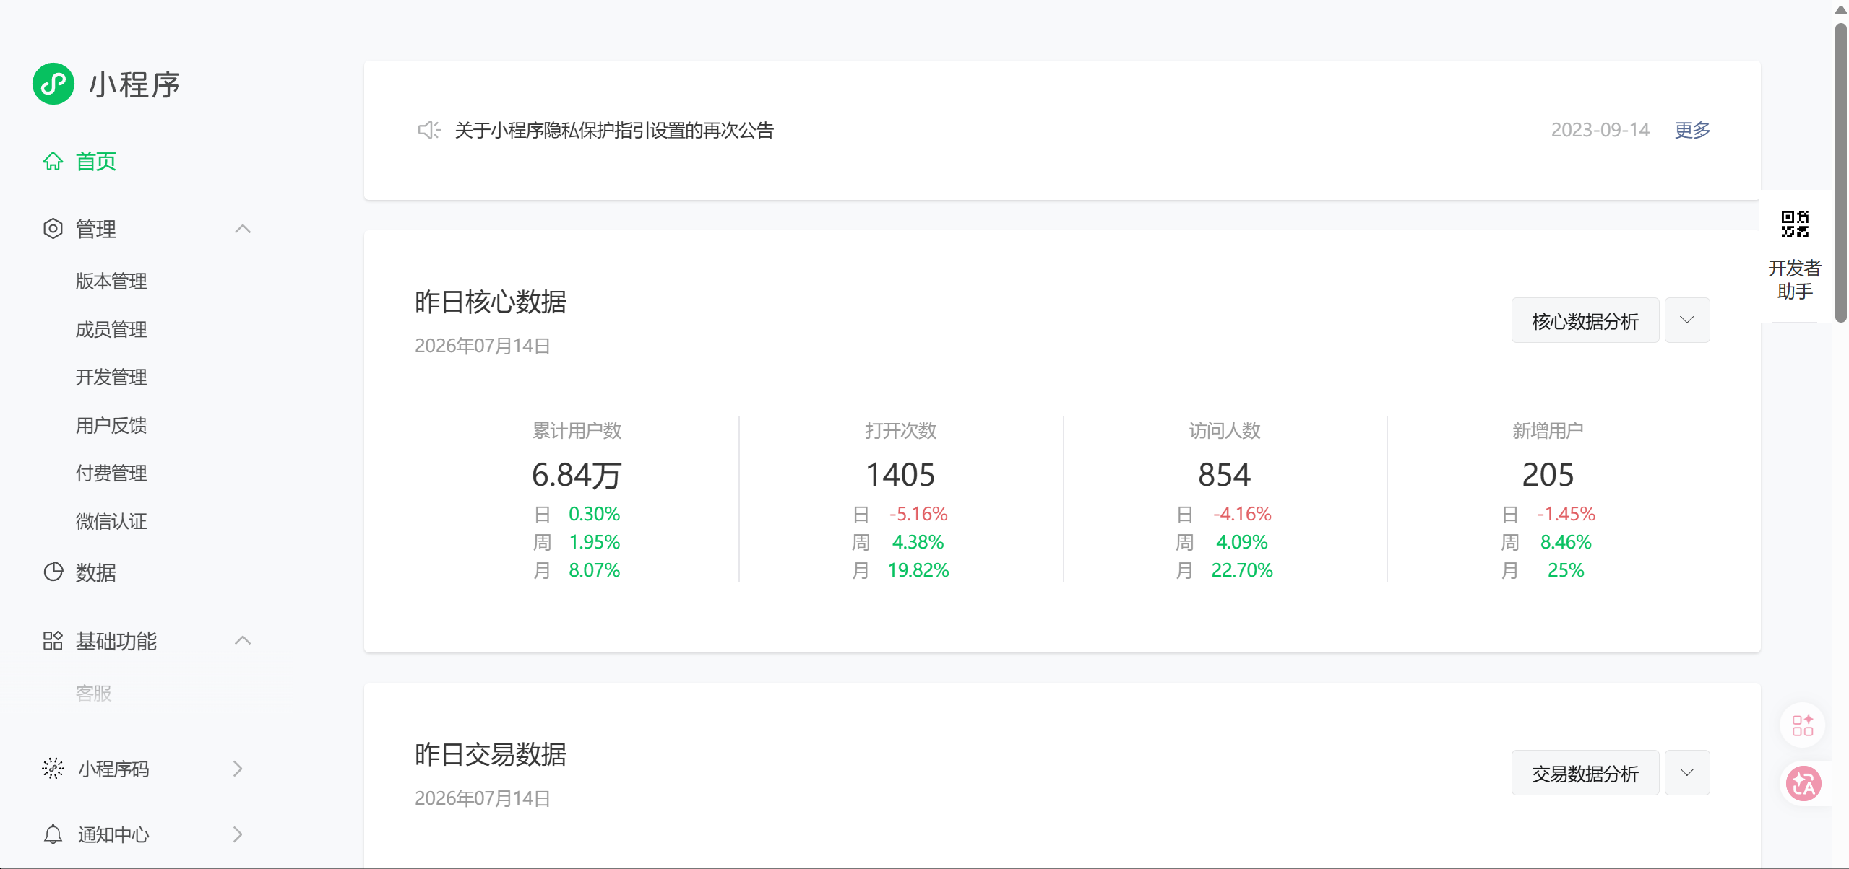
Task: Open 版本管理 in sidebar
Action: (111, 281)
